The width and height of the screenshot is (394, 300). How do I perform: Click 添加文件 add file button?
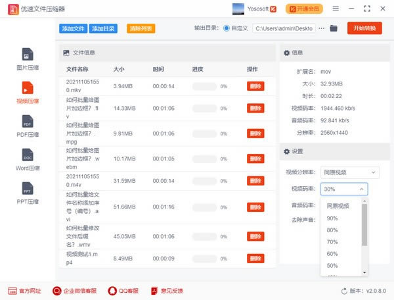73,29
